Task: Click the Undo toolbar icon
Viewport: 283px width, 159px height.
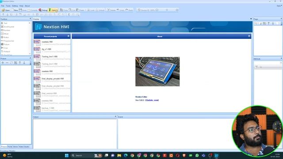Action: [x=120, y=10]
